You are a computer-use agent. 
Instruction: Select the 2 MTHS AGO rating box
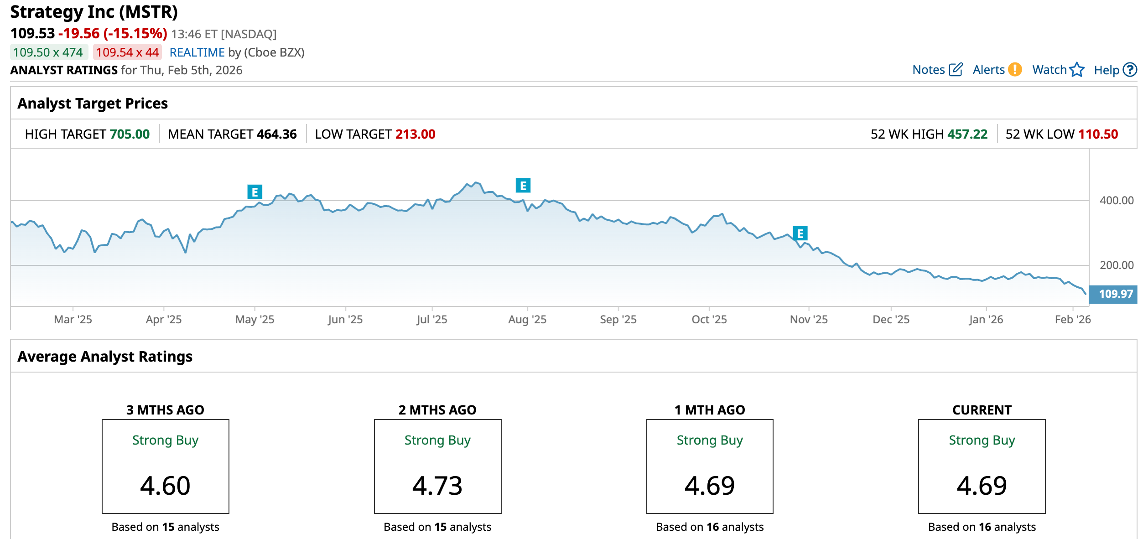[437, 466]
